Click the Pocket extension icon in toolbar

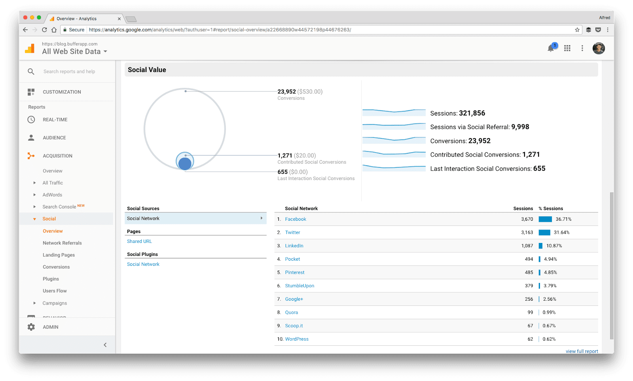point(598,30)
